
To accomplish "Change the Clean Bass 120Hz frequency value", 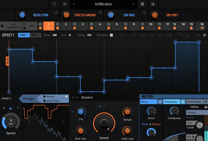I will 194,107.
